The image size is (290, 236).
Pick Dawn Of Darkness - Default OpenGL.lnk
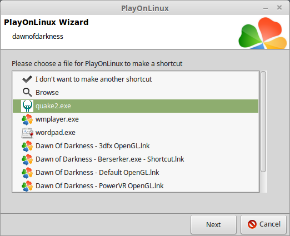click(x=97, y=173)
